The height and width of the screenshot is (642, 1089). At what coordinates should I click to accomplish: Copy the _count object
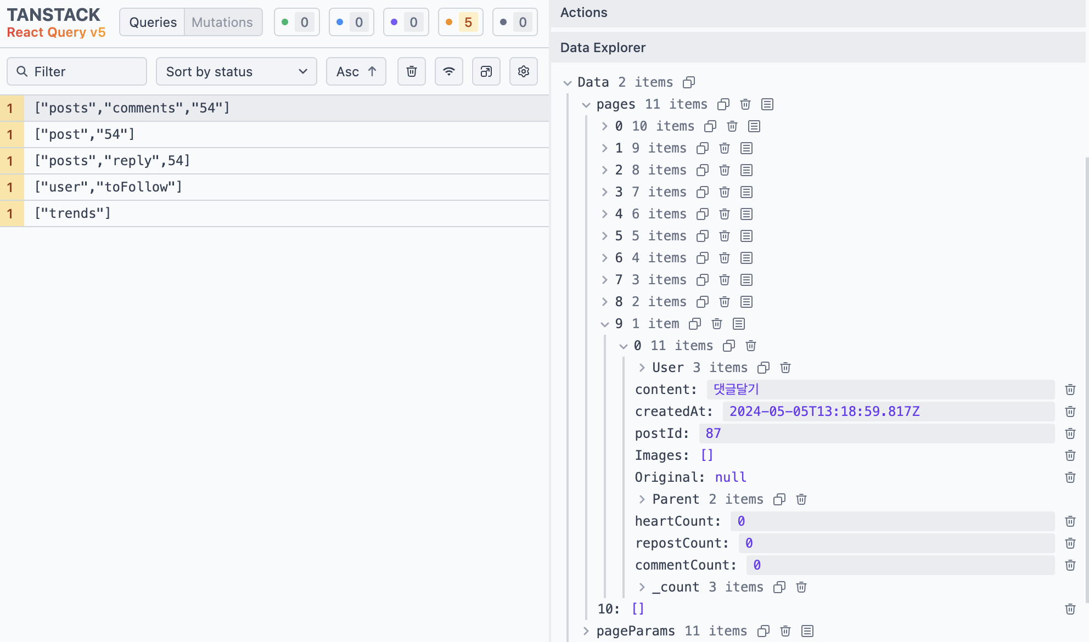click(779, 587)
